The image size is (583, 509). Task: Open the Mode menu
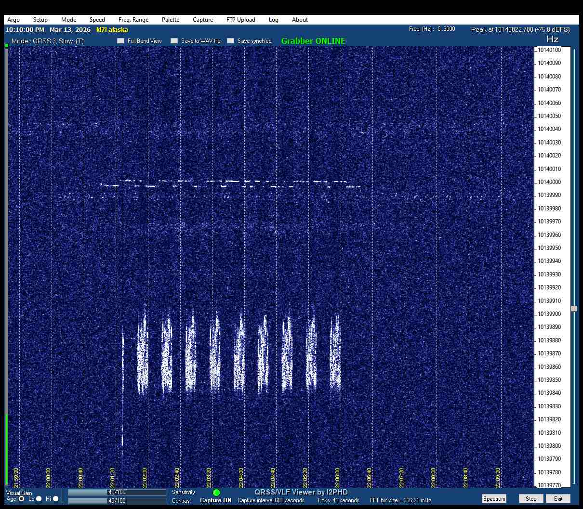coord(68,20)
